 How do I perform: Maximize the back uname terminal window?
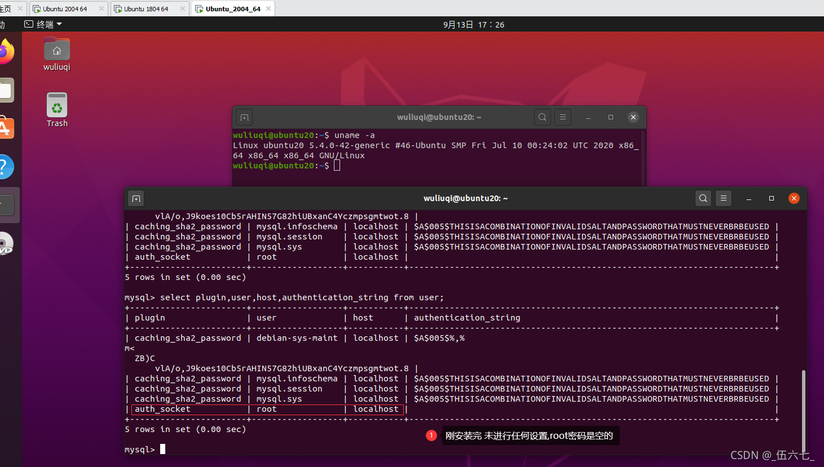pyautogui.click(x=611, y=117)
